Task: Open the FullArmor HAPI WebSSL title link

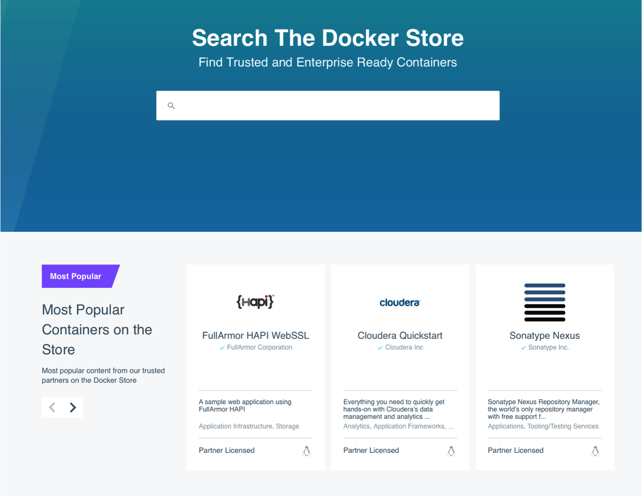Action: click(x=255, y=336)
